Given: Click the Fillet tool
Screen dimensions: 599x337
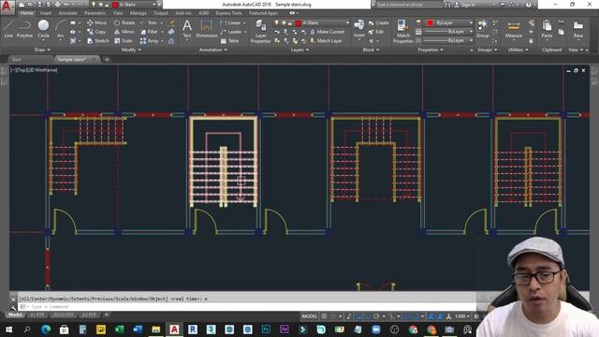Looking at the screenshot, I should click(150, 32).
